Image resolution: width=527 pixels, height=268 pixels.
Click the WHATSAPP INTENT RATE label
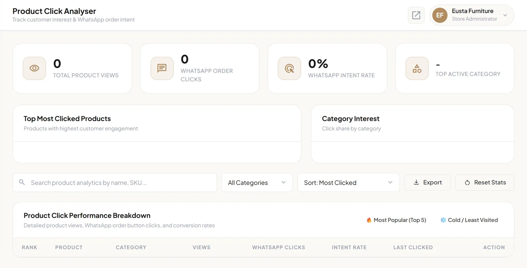341,75
